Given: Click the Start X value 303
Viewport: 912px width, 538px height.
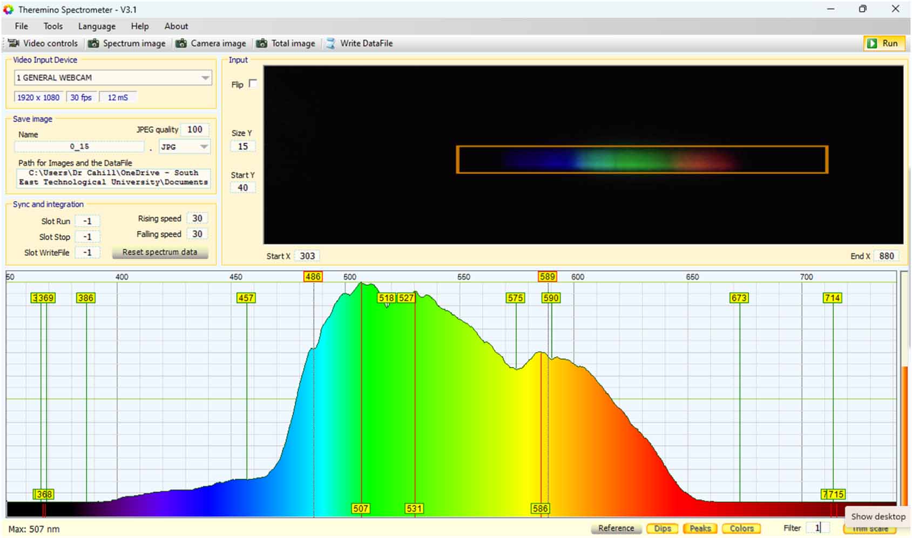Looking at the screenshot, I should pyautogui.click(x=307, y=256).
